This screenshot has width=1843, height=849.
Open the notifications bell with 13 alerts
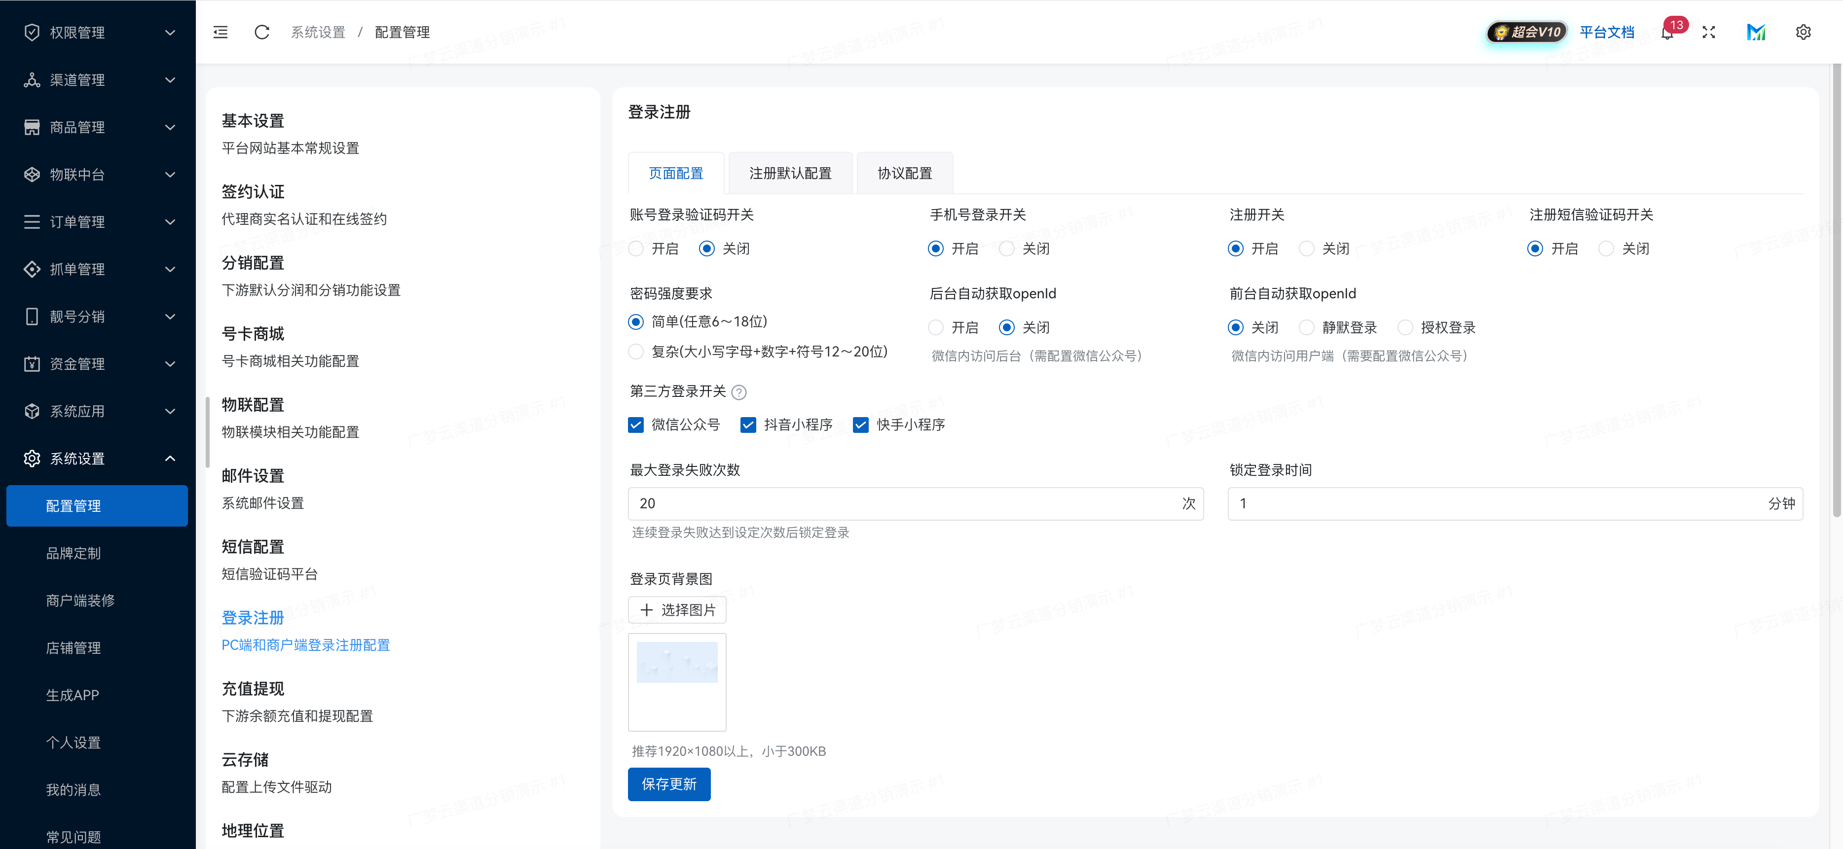(1667, 33)
